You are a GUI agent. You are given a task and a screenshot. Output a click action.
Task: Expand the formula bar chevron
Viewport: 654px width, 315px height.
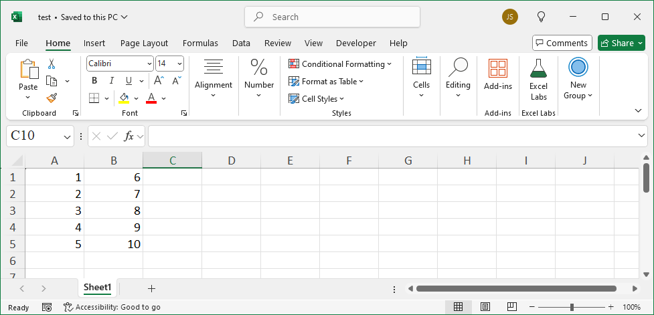pos(642,135)
